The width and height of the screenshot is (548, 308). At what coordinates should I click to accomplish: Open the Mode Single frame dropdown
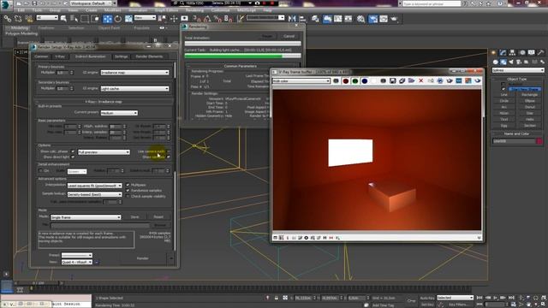click(86, 217)
